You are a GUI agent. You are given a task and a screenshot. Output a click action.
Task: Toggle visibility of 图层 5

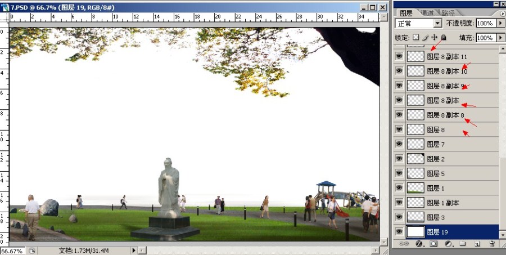click(x=399, y=173)
